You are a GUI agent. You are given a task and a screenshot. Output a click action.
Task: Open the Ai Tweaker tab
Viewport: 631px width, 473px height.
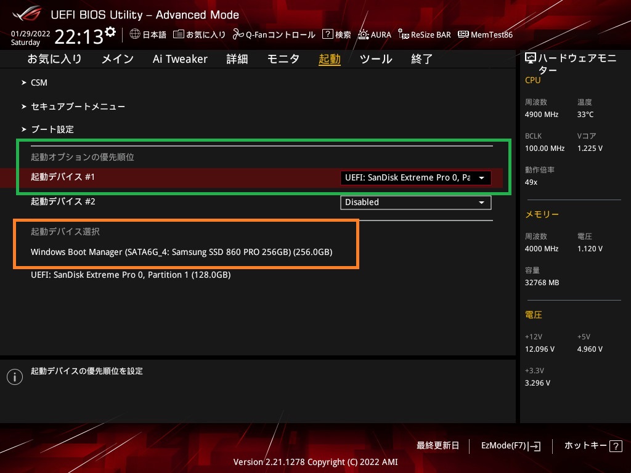point(180,59)
